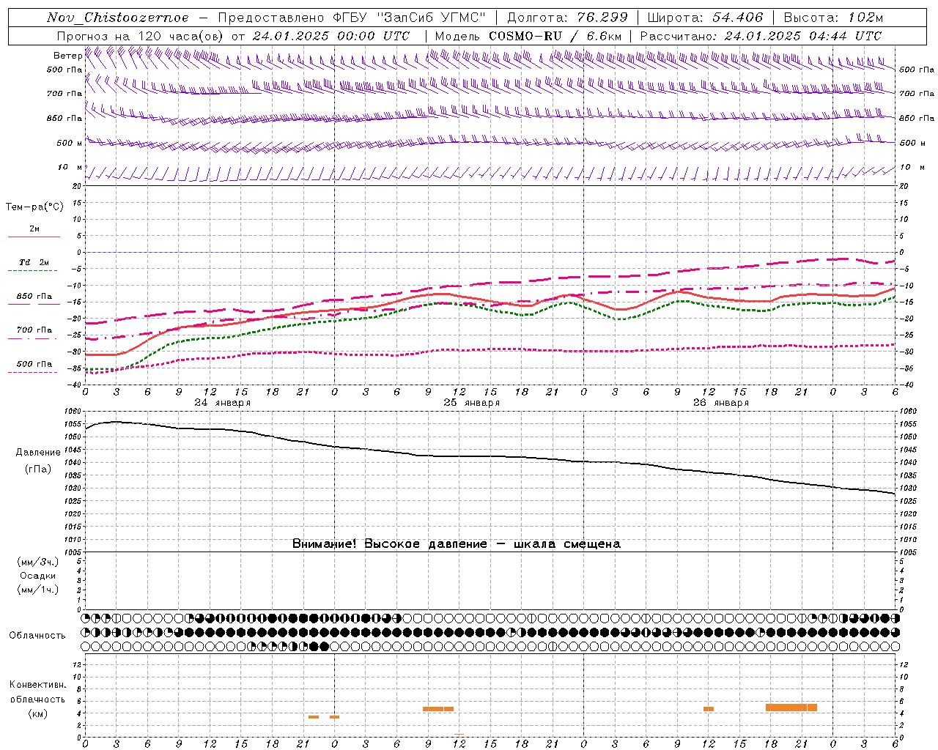Click the '26 января' date label
Image resolution: width=938 pixels, height=750 pixels.
click(x=720, y=403)
